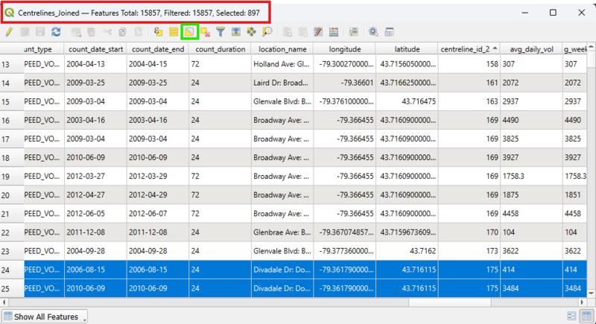Open the field calculator

click(333, 32)
